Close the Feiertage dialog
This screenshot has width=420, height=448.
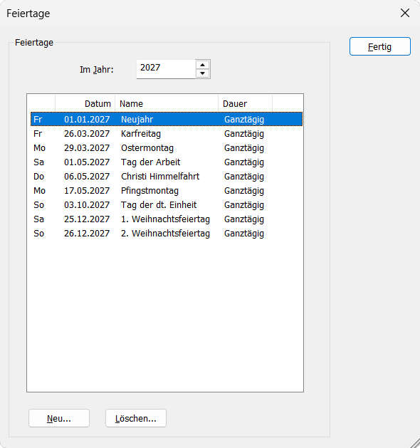(405, 13)
